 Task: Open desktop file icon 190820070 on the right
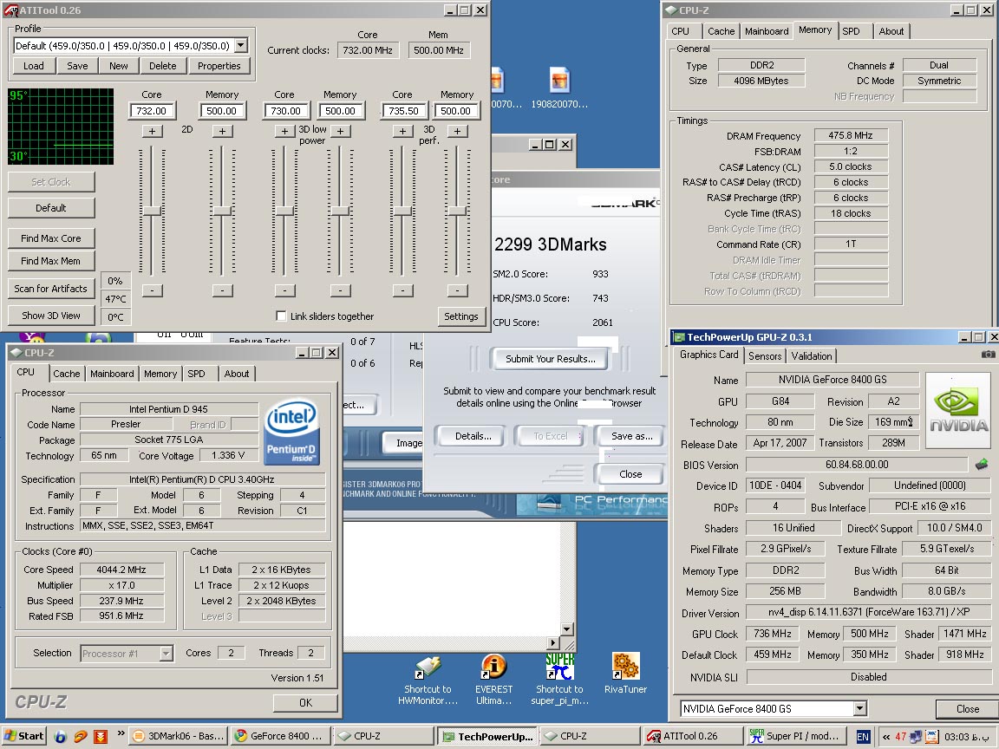(558, 88)
